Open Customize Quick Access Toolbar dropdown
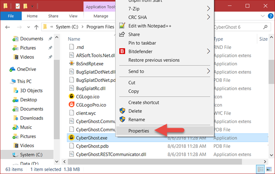This screenshot has height=174, width=275. pyautogui.click(x=32, y=7)
